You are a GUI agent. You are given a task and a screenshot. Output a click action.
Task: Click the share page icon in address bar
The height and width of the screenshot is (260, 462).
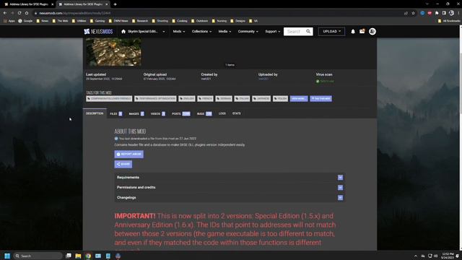tap(406, 13)
